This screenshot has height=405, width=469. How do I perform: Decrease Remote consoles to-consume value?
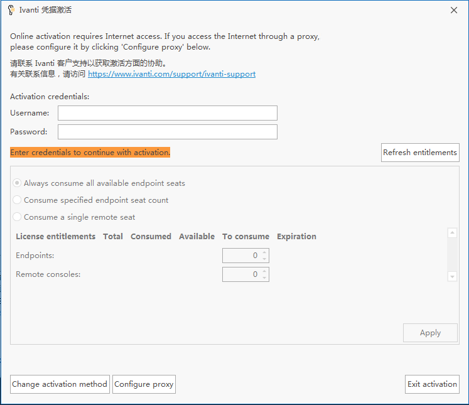264,278
